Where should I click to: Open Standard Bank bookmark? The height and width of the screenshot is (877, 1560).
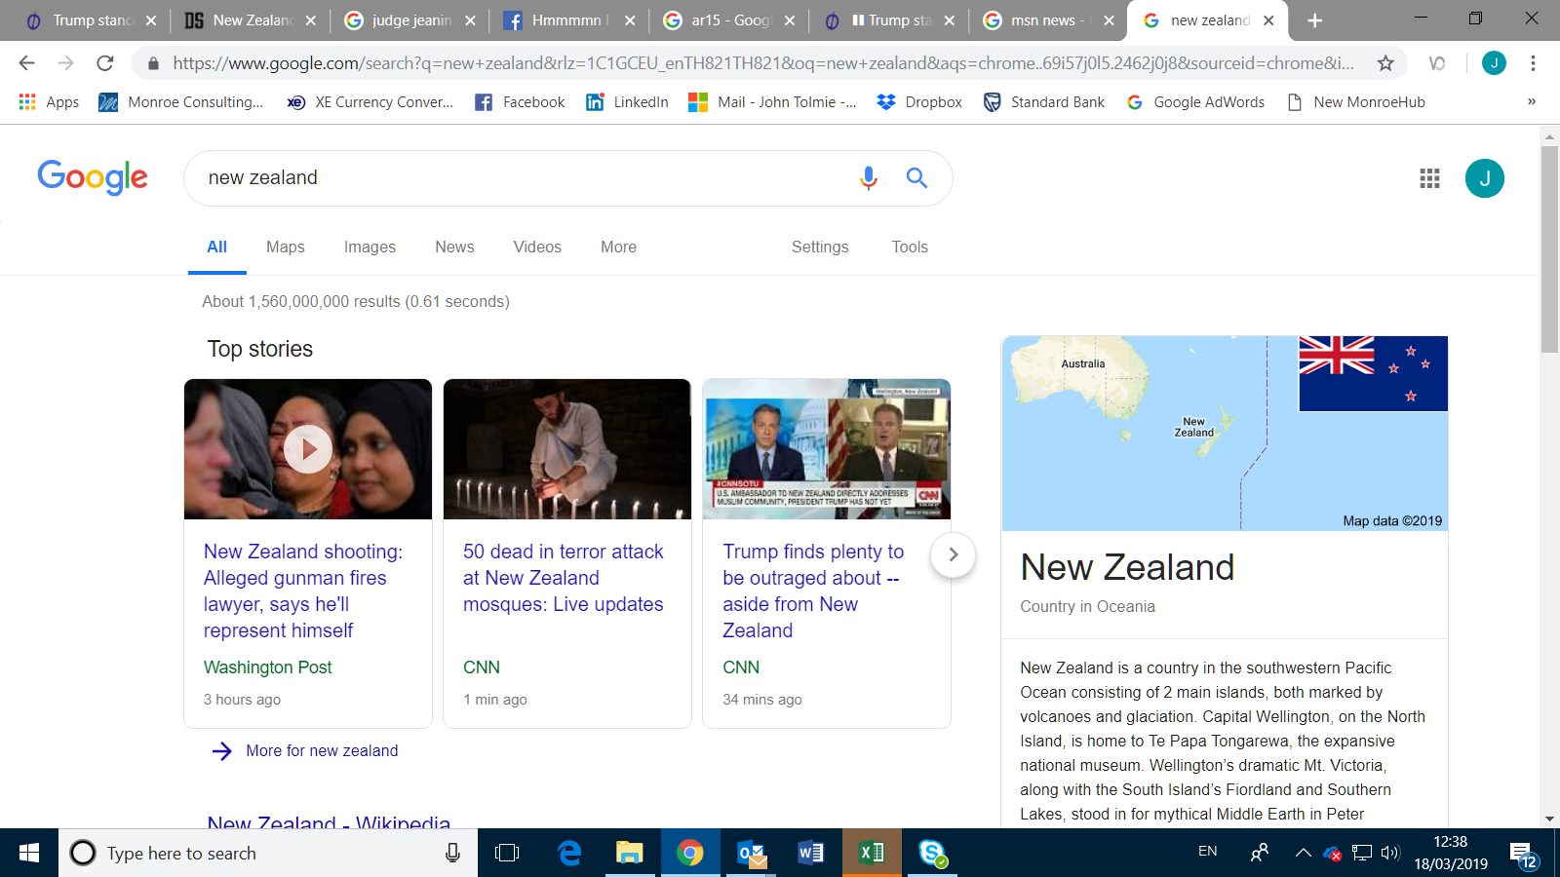1044,102
